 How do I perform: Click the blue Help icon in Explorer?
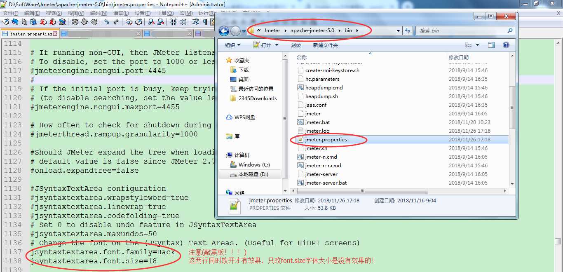506,45
